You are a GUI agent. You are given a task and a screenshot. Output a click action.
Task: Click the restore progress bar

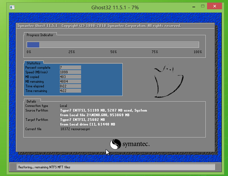point(113,45)
